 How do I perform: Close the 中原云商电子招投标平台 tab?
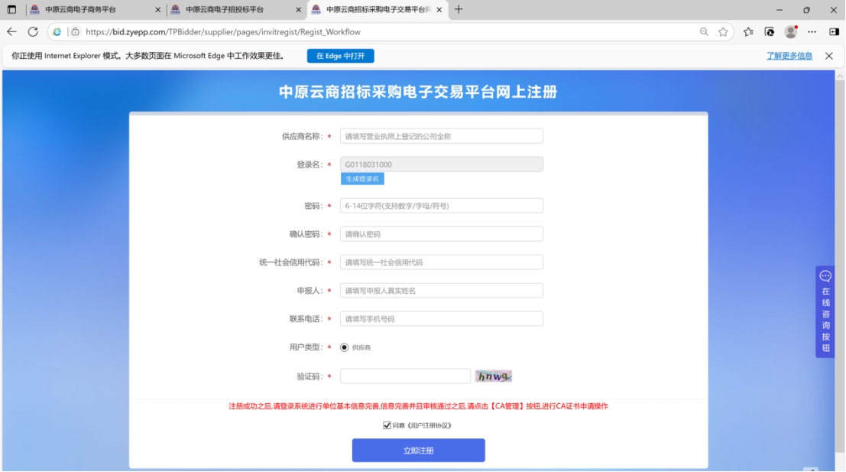298,10
